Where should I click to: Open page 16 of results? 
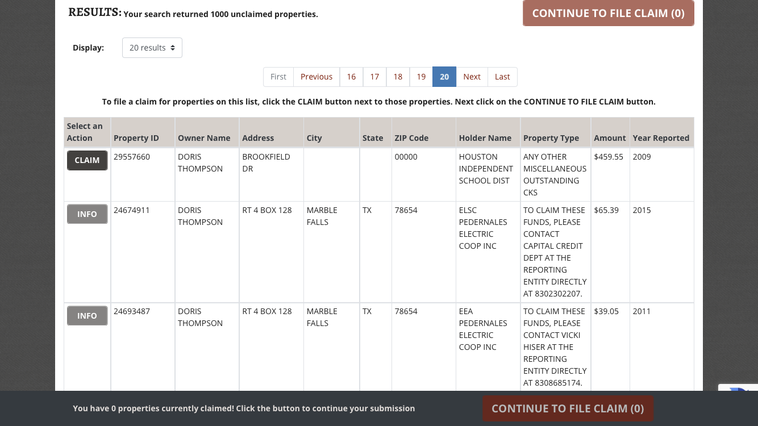(351, 77)
